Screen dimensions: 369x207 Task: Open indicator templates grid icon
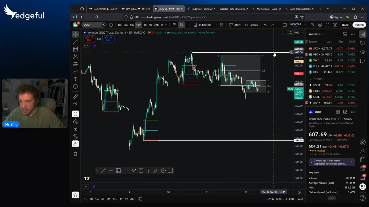tap(222, 25)
